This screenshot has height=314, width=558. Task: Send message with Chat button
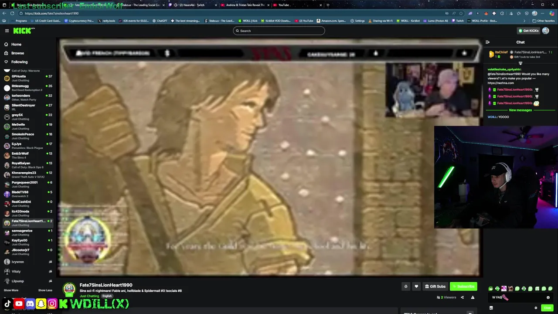(x=547, y=308)
